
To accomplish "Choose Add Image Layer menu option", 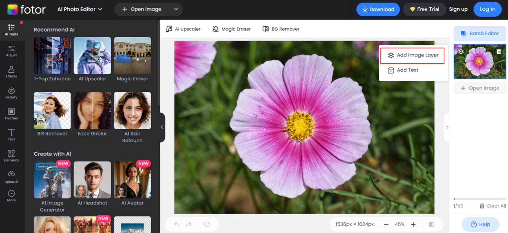I will [x=412, y=55].
